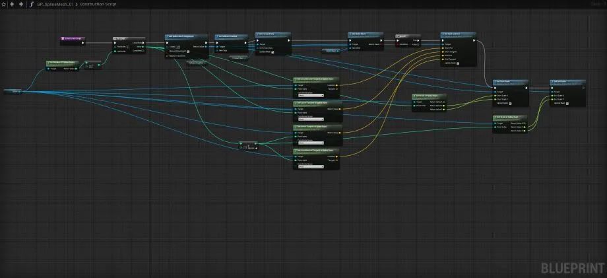Image resolution: width=607 pixels, height=278 pixels.
Task: Open the Construction Script breadcrumb
Action: click(98, 4)
